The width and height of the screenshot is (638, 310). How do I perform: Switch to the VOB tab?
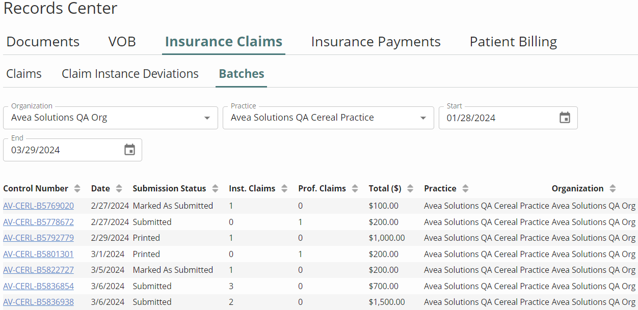point(122,42)
